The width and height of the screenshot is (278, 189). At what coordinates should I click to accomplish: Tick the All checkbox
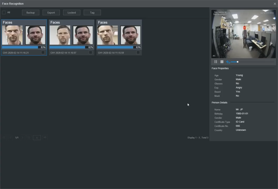[x=4, y=12]
